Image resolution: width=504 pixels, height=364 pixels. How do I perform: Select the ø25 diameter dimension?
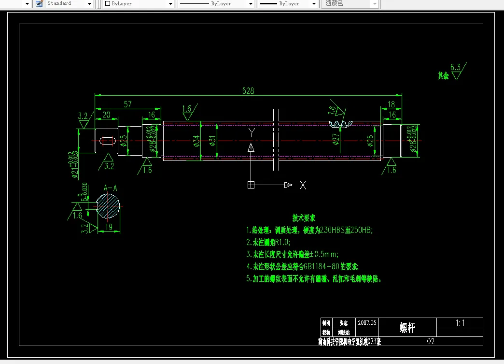tap(124, 141)
